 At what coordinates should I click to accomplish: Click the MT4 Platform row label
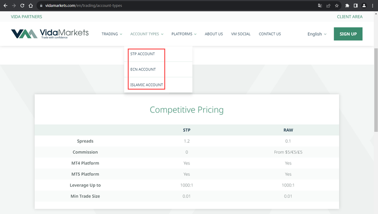tap(85, 163)
